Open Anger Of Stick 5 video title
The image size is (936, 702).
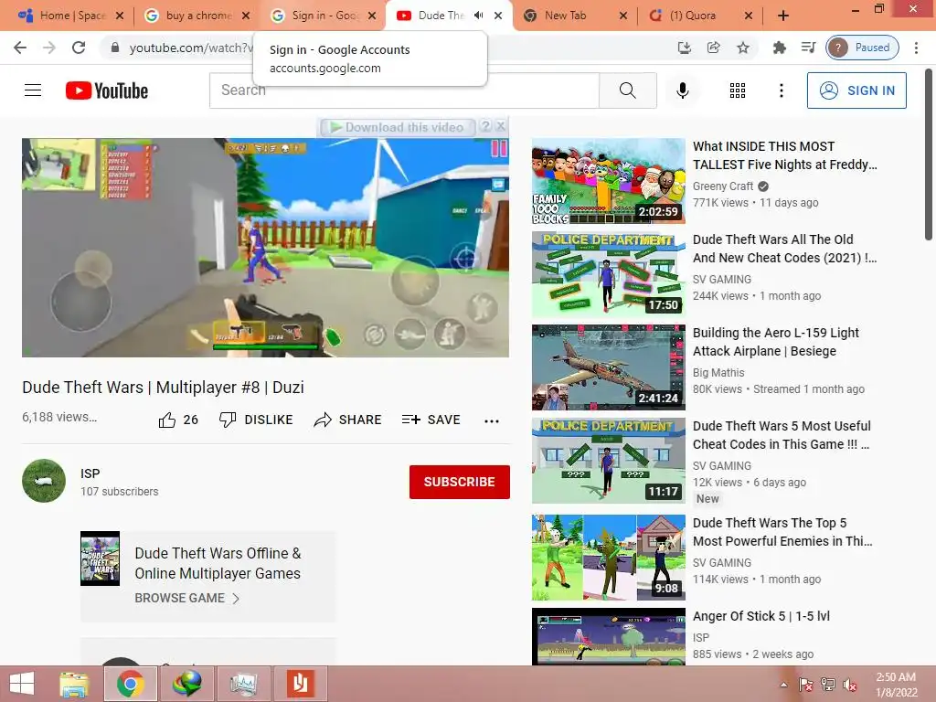pos(761,616)
